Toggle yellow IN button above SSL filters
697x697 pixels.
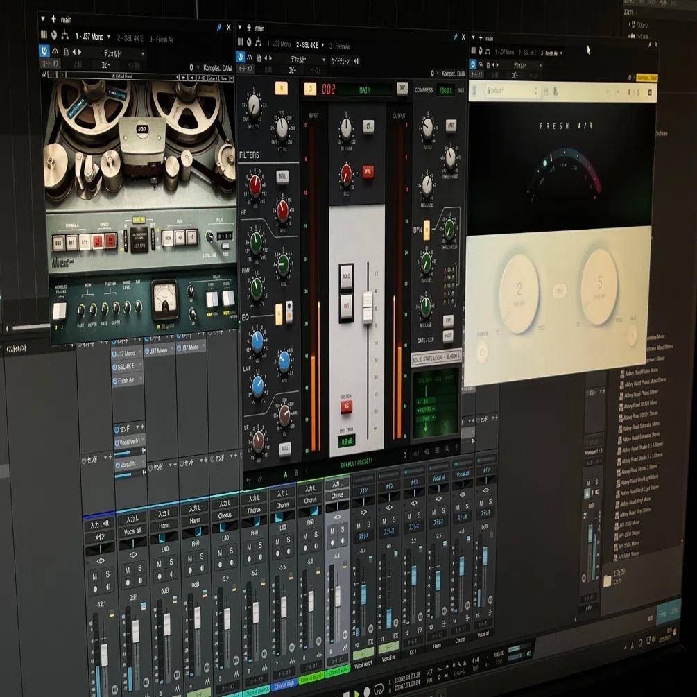[282, 87]
